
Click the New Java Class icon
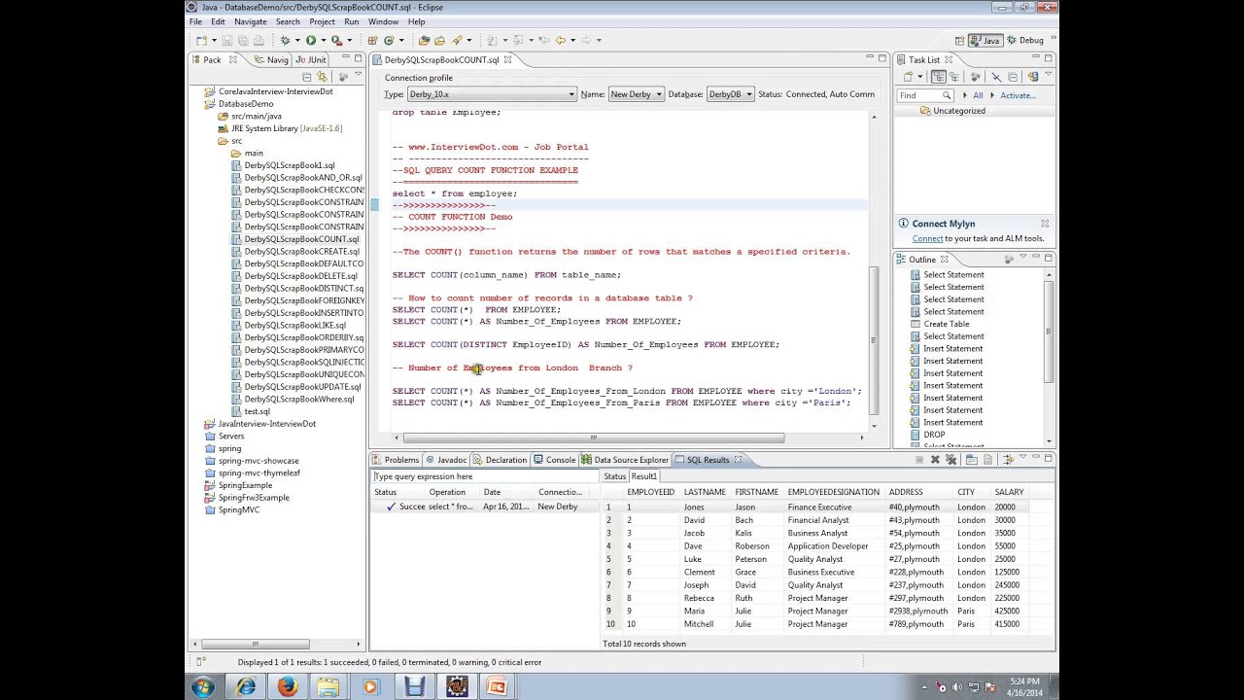coord(389,40)
